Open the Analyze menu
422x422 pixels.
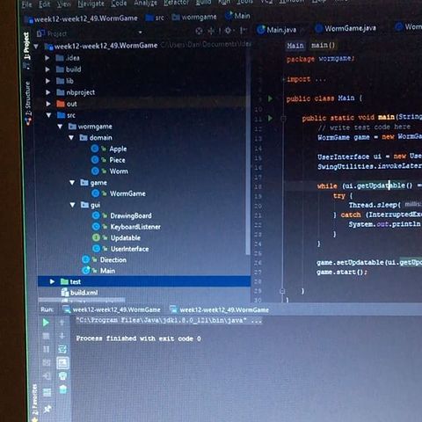click(145, 3)
